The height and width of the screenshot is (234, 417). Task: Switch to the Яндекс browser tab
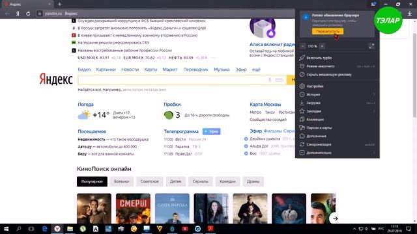[27, 5]
